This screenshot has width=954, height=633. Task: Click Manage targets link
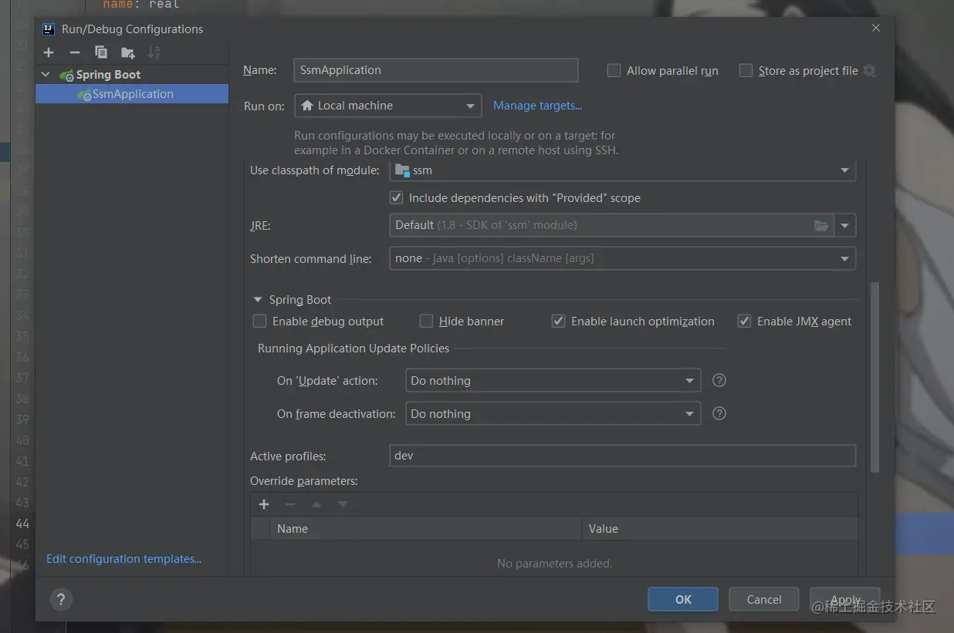coord(537,106)
